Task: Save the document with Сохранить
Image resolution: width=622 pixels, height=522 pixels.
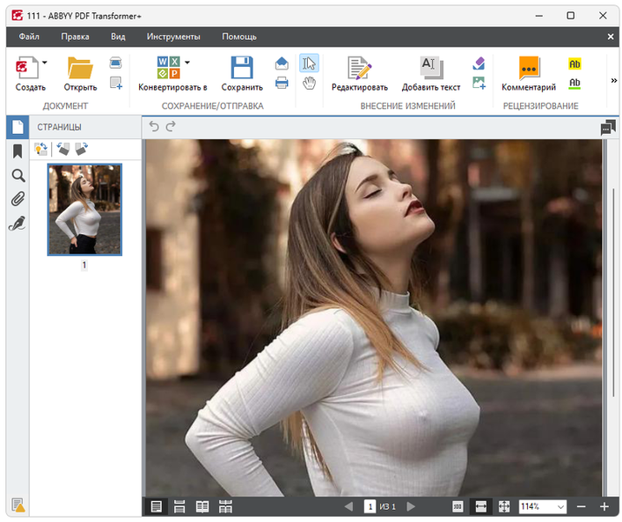Action: pyautogui.click(x=242, y=74)
